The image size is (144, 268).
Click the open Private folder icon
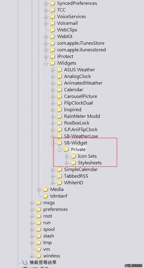click(66, 150)
